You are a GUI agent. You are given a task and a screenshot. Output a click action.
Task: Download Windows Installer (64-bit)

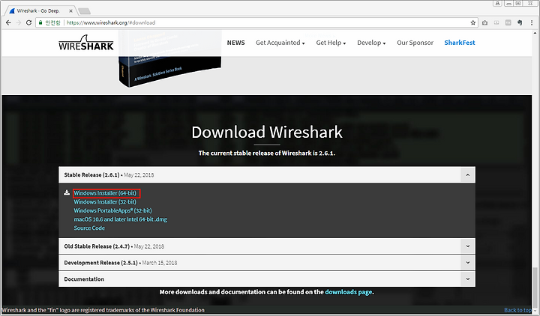tap(105, 193)
